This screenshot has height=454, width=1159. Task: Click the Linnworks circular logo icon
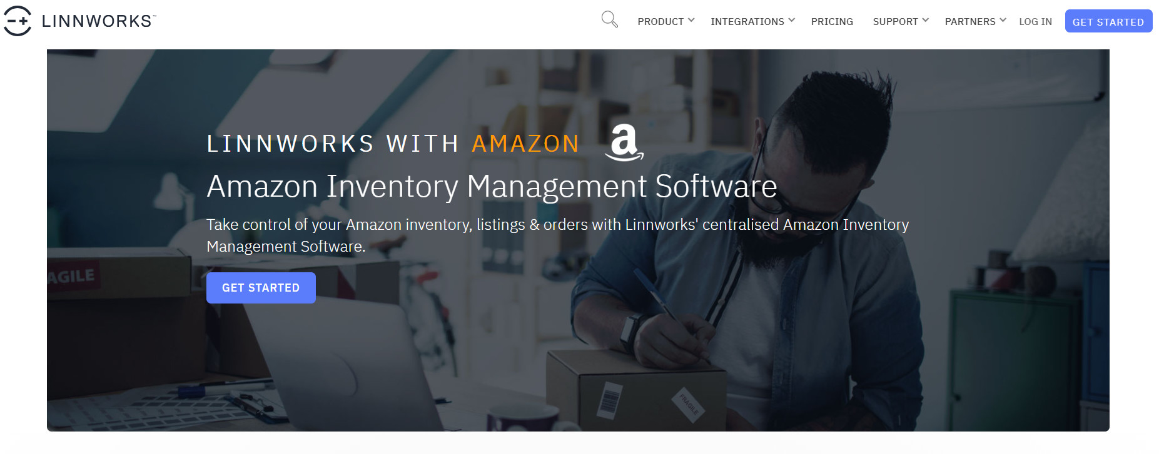(18, 21)
